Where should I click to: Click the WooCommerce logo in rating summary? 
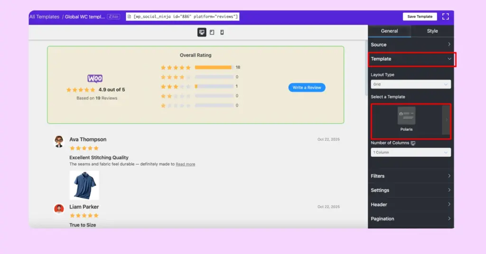[95, 79]
